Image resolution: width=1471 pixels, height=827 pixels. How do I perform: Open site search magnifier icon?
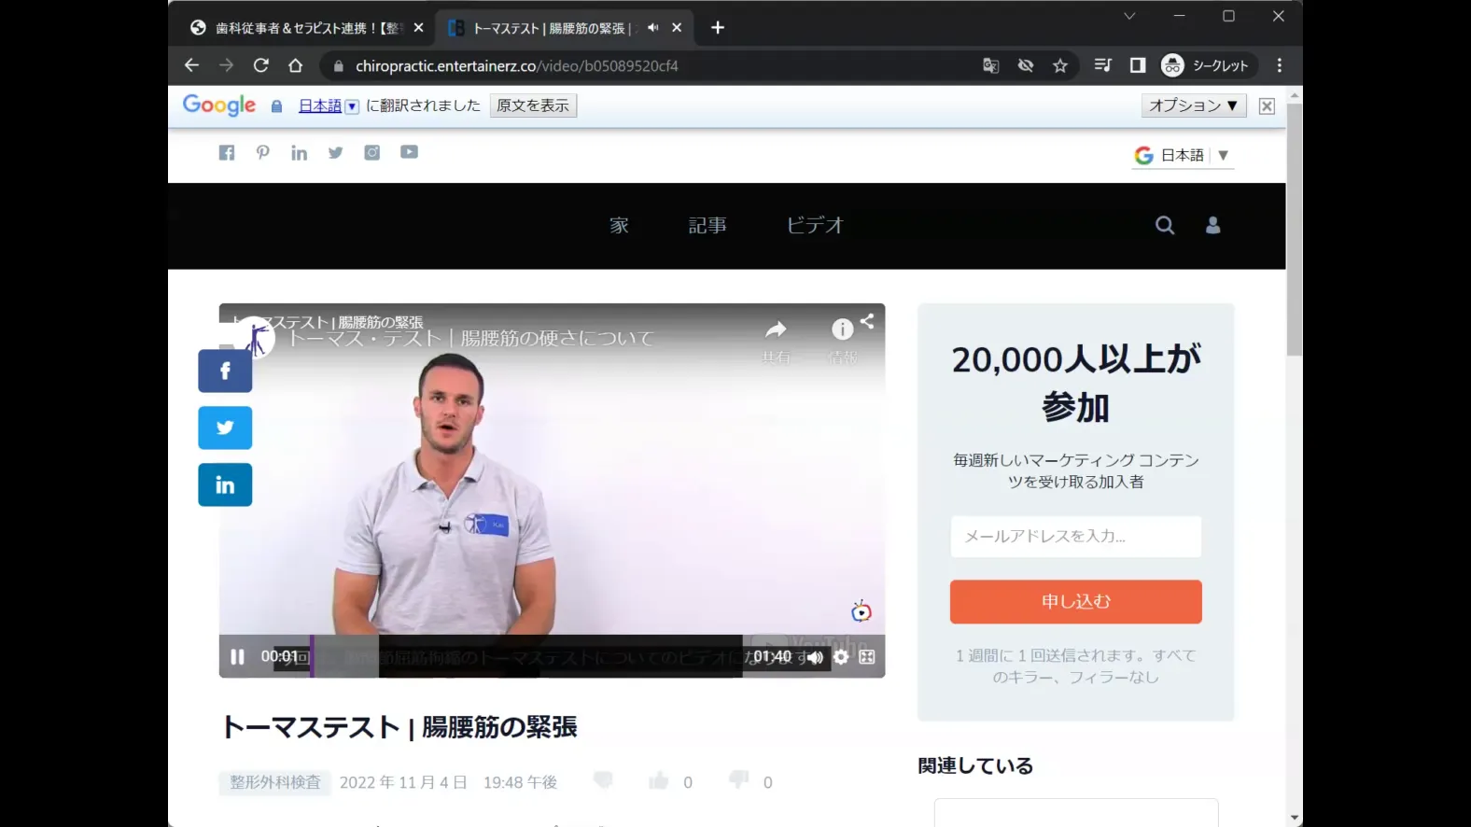[x=1165, y=225]
